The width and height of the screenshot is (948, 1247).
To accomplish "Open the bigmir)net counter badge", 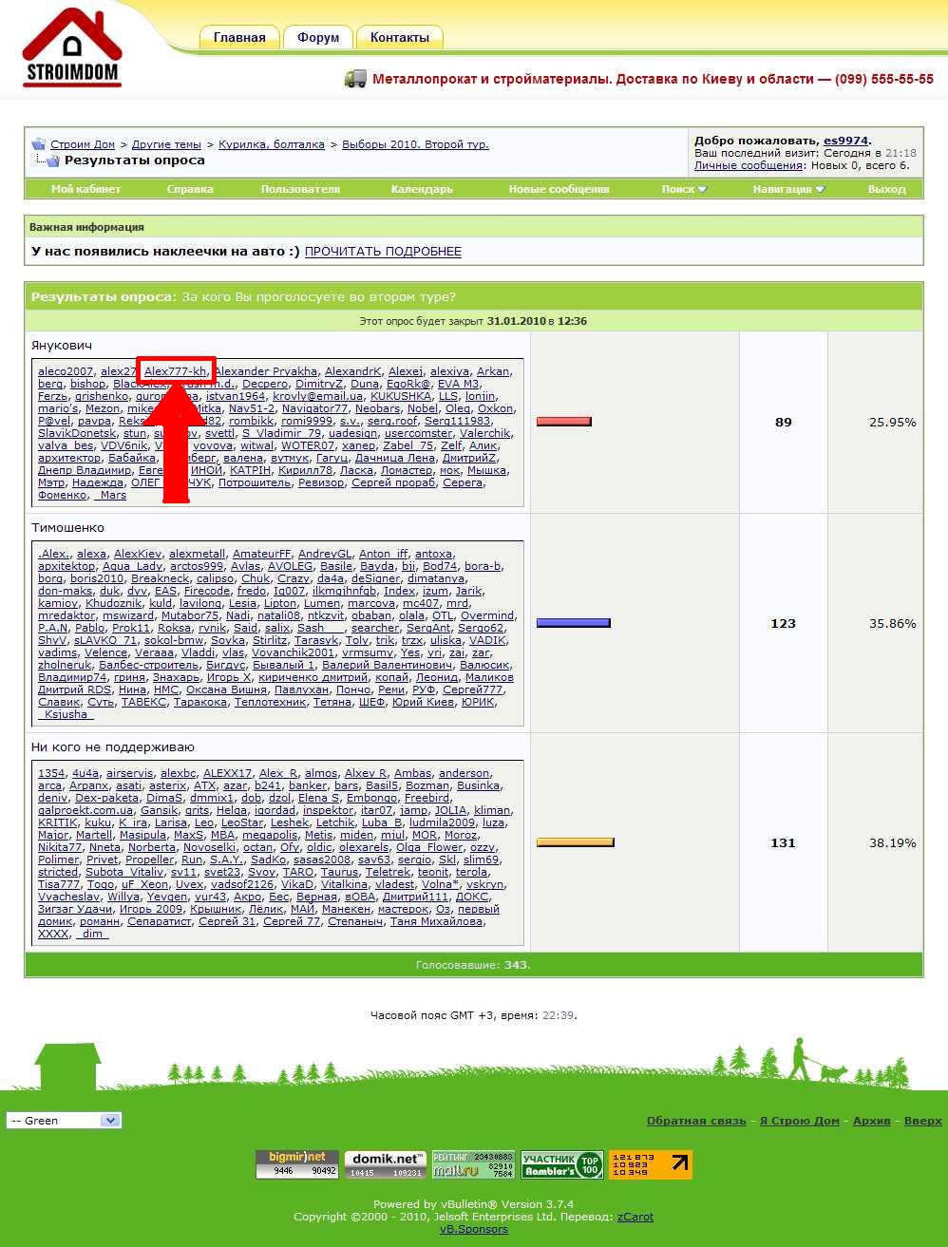I will [296, 1164].
